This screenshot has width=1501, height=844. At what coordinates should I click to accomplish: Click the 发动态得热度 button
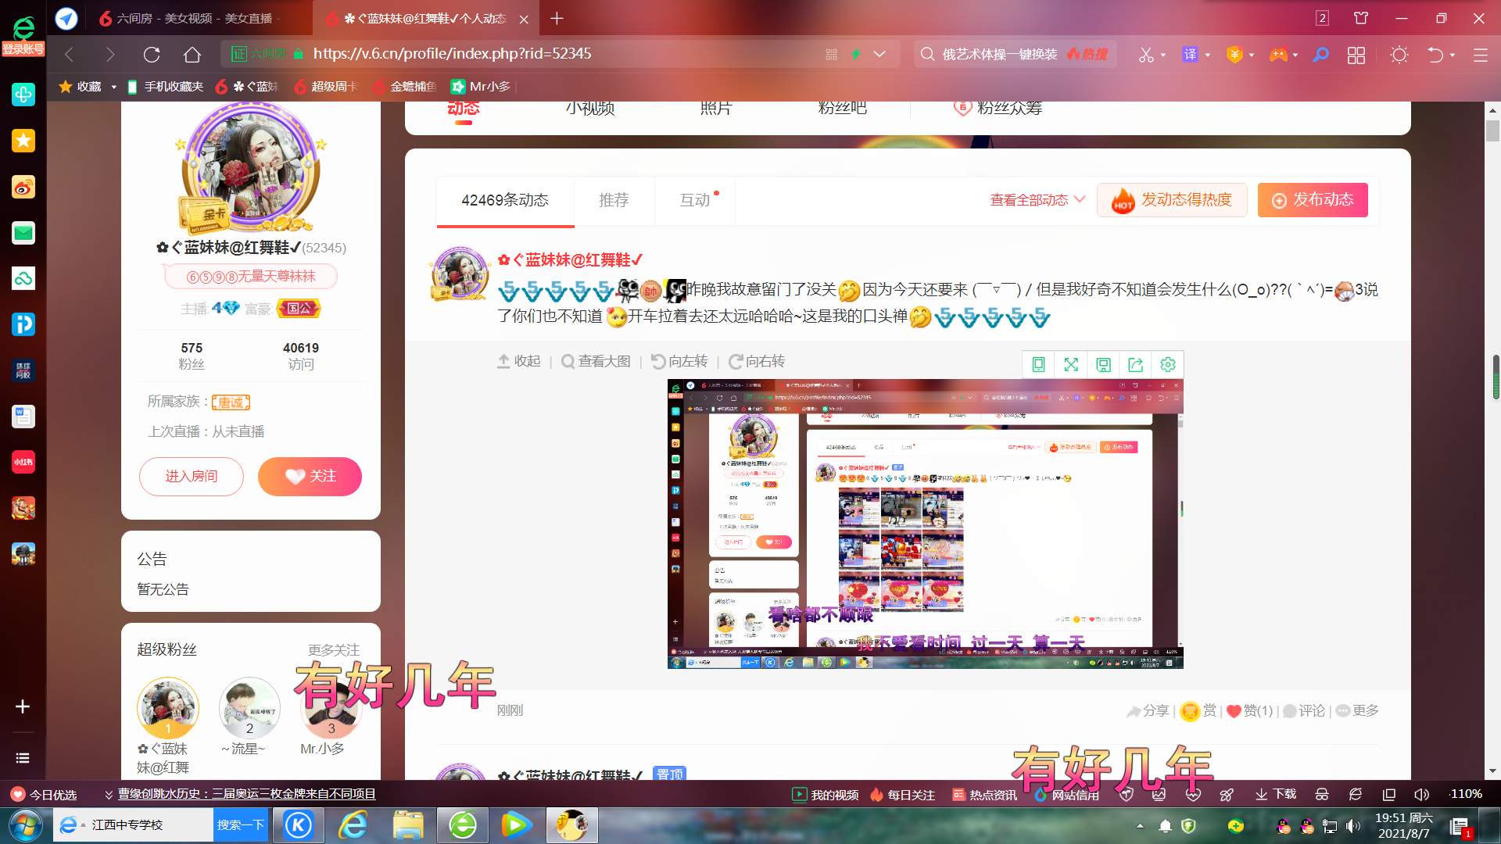click(1172, 200)
